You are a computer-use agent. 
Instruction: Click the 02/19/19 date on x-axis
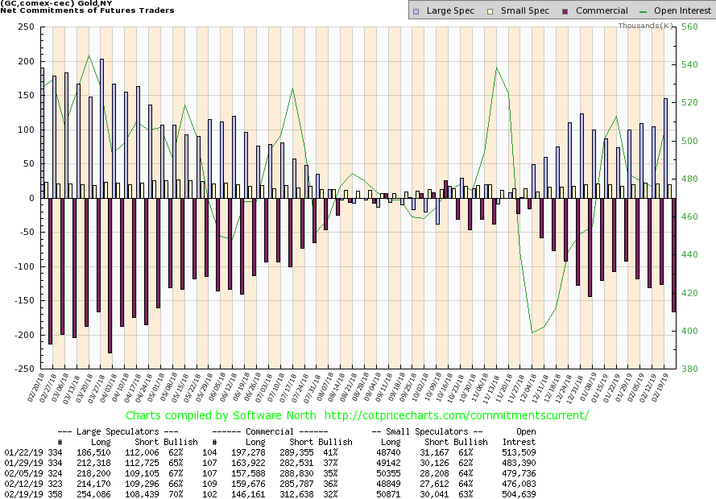click(665, 387)
